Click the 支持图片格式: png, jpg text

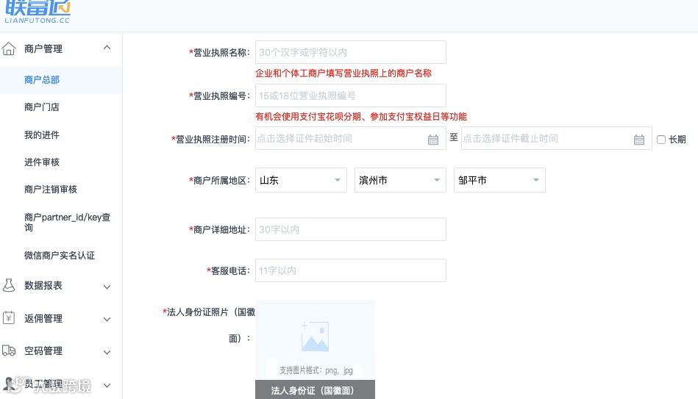coord(316,370)
